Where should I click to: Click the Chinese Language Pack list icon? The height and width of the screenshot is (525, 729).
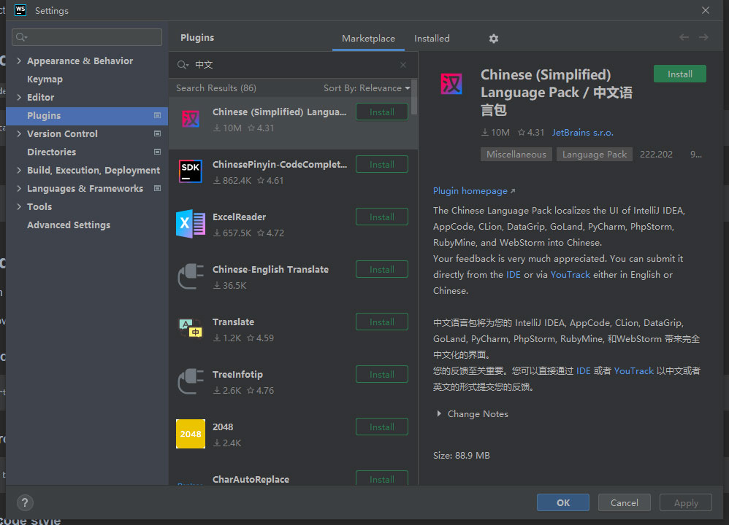pos(190,119)
